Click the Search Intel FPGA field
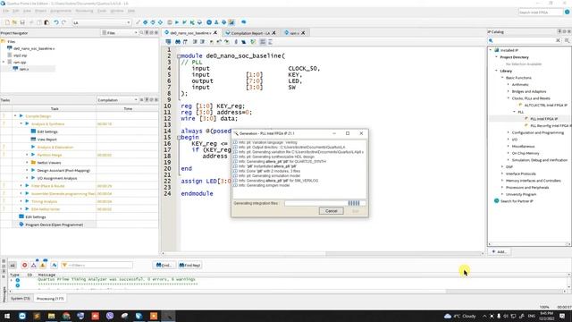Viewport: 572px width, 322px height. point(540,13)
